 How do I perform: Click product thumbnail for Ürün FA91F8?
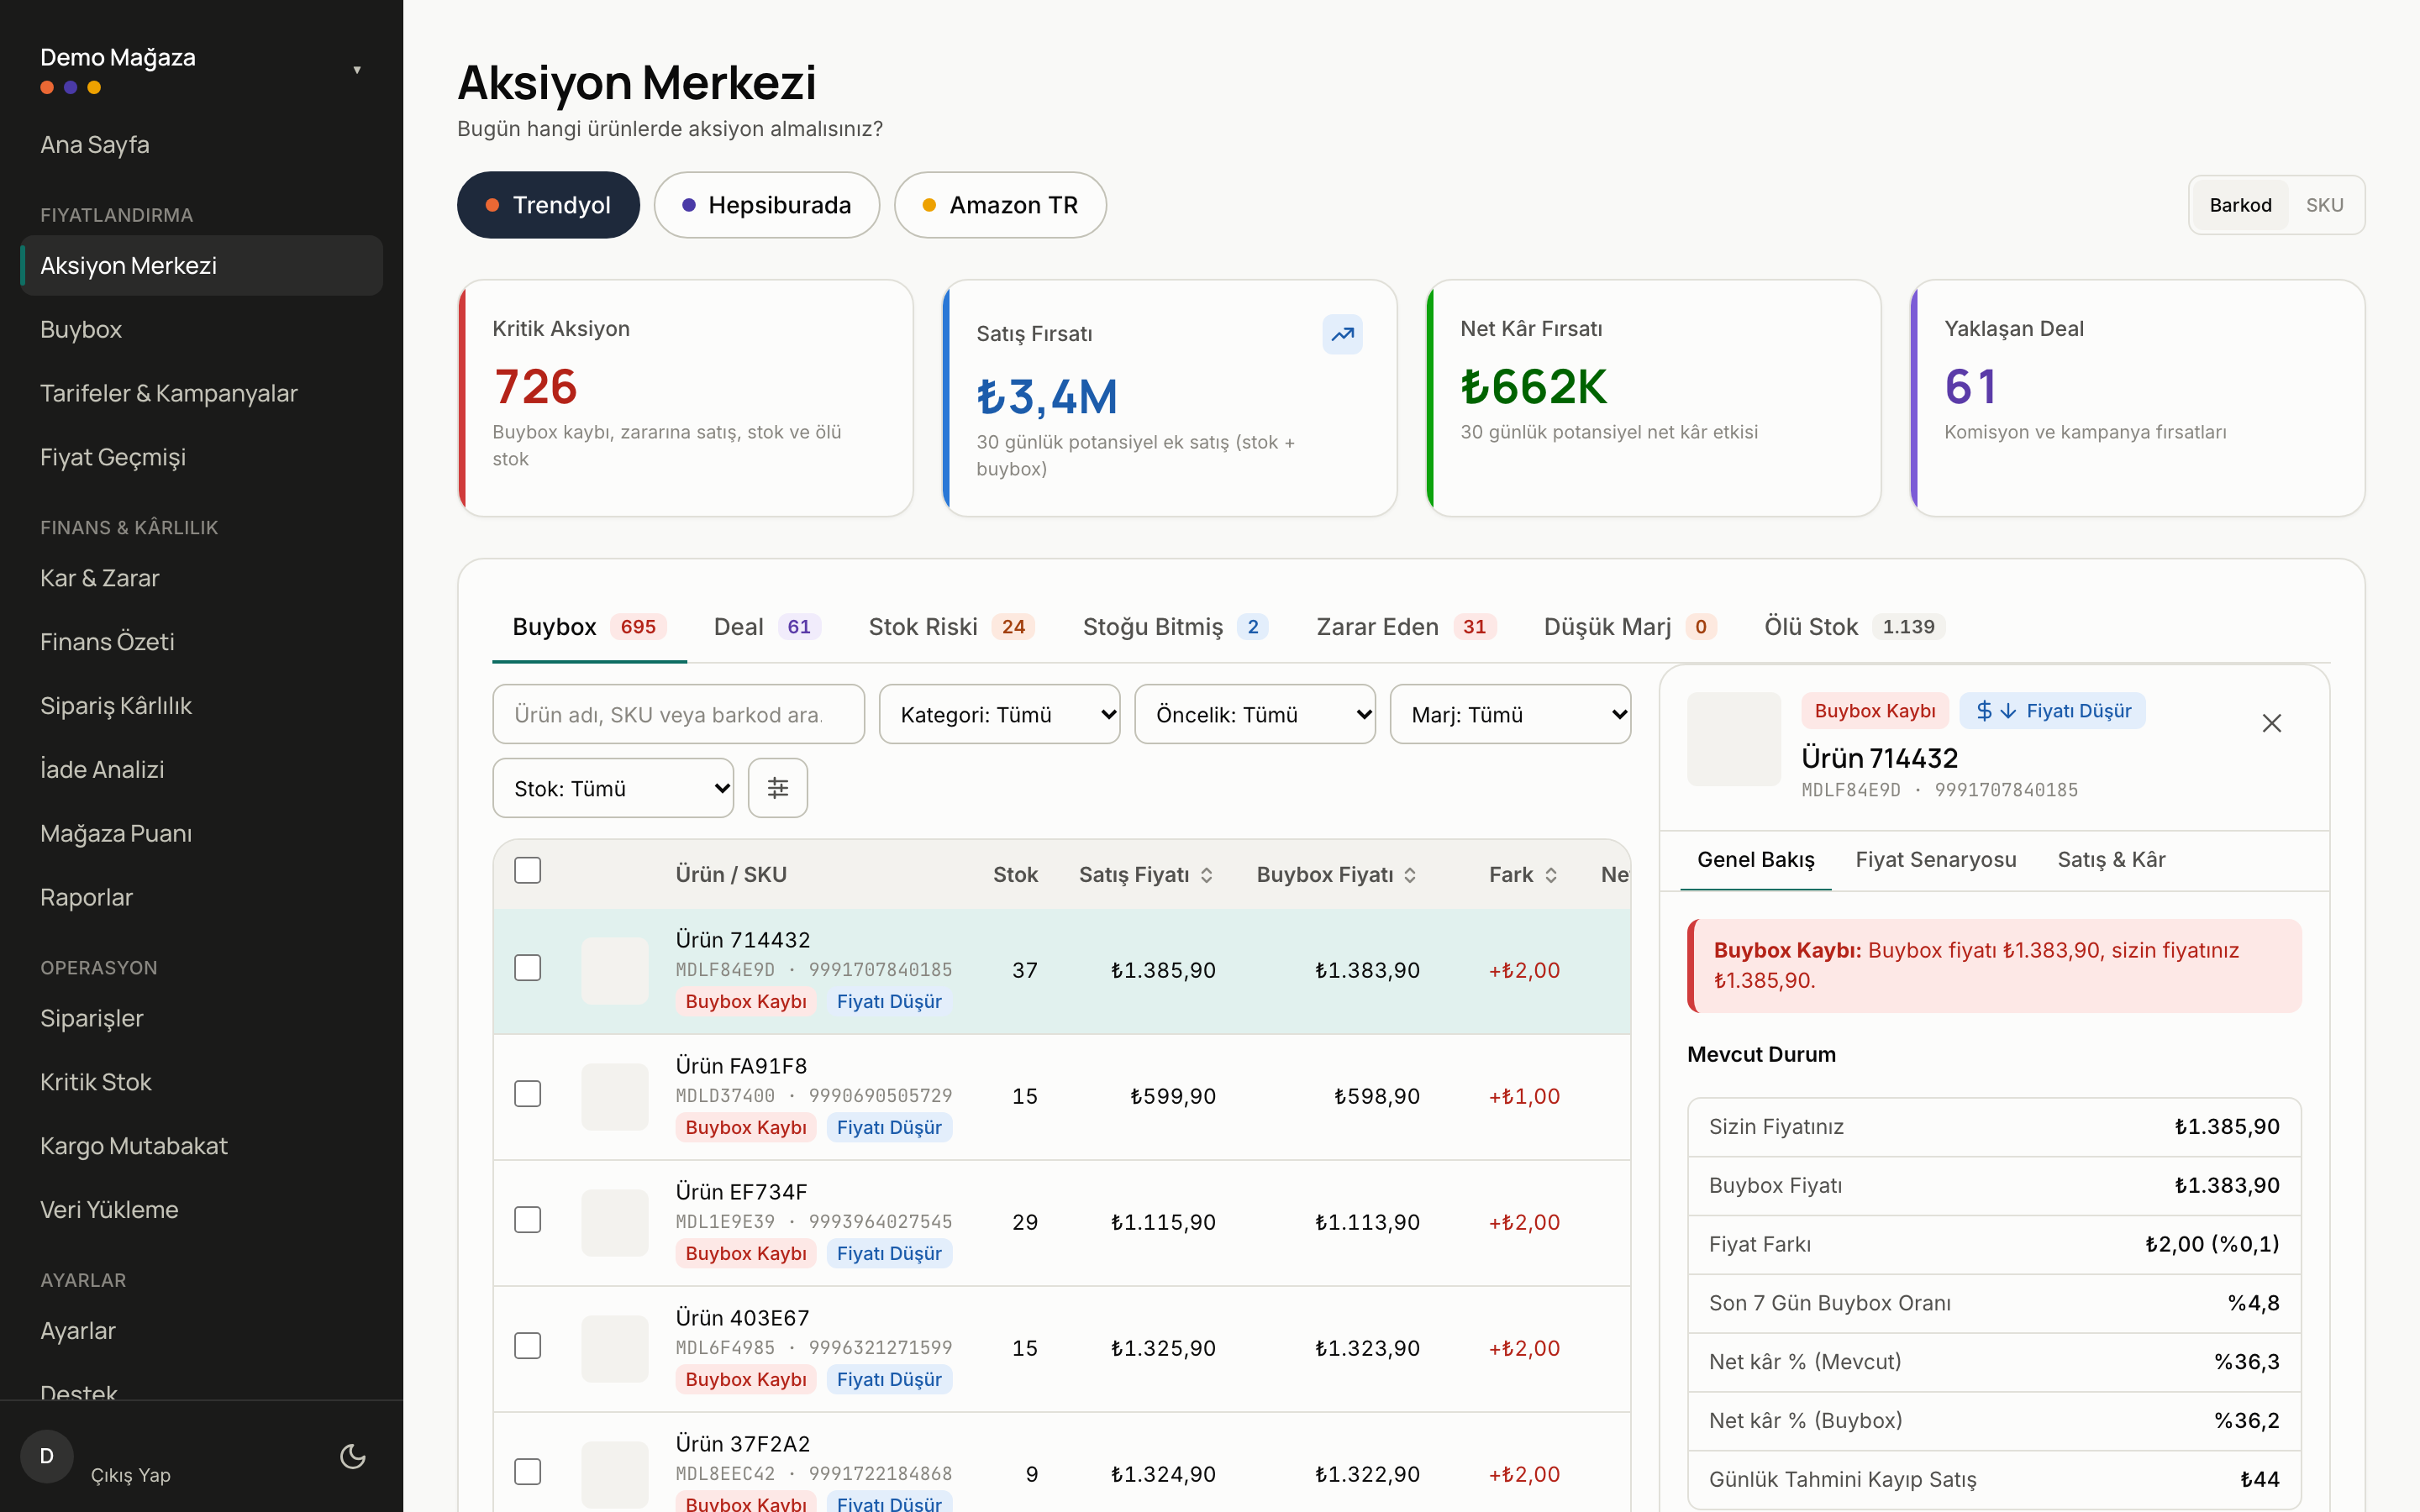(x=615, y=1096)
